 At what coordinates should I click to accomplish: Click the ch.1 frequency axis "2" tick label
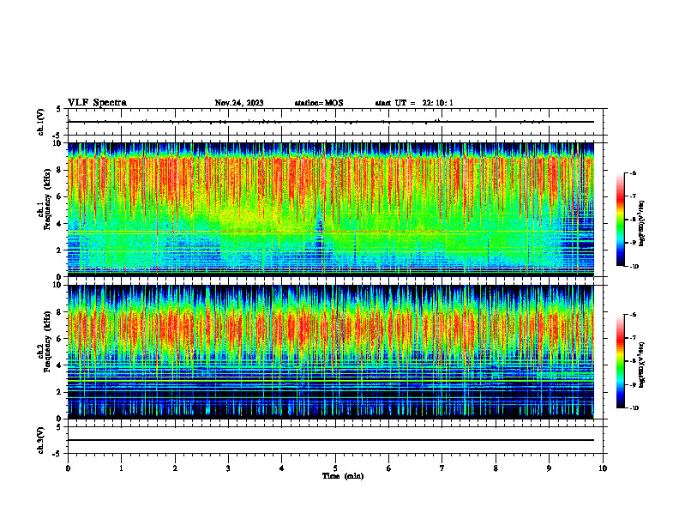coord(60,250)
